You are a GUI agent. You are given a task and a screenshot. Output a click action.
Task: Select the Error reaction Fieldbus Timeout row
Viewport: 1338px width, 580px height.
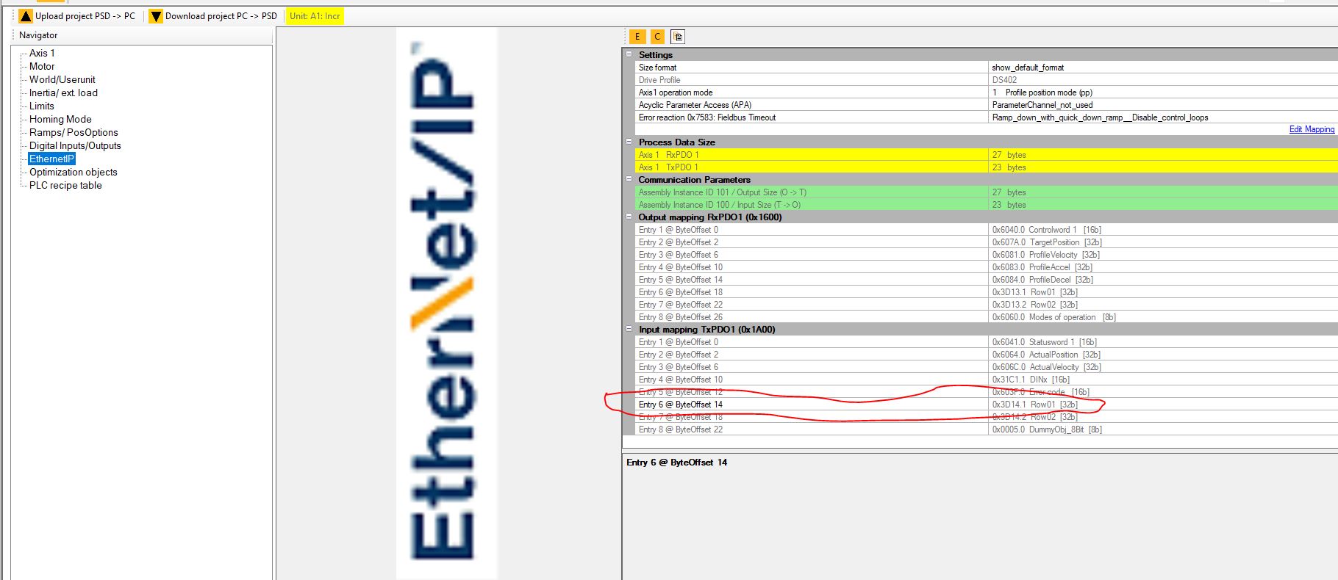tap(809, 117)
